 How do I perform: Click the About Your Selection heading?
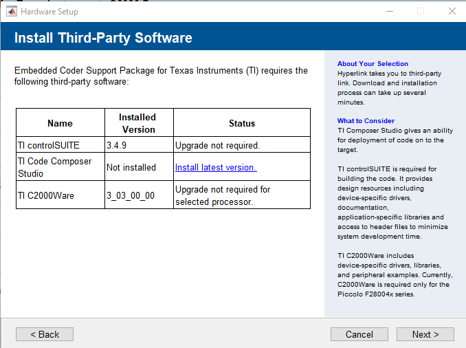pyautogui.click(x=373, y=64)
